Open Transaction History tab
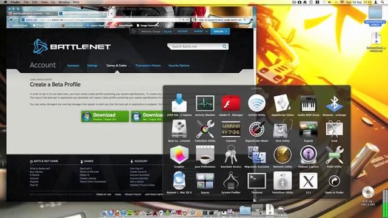 tap(148, 65)
